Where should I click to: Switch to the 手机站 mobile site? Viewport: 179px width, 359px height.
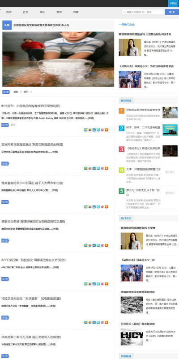point(173,4)
